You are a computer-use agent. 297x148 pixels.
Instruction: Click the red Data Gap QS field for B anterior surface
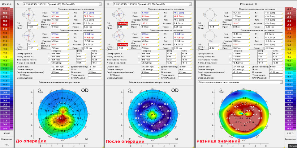[123, 23]
